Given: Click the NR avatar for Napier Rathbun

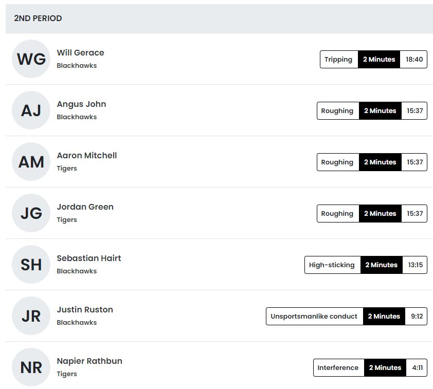Looking at the screenshot, I should (31, 367).
